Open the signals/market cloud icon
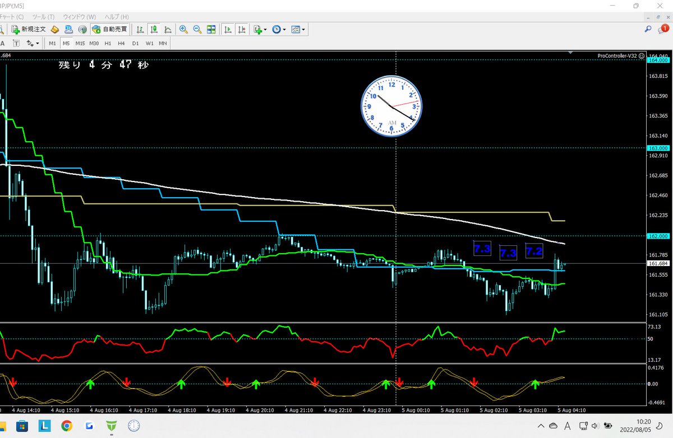 point(68,29)
